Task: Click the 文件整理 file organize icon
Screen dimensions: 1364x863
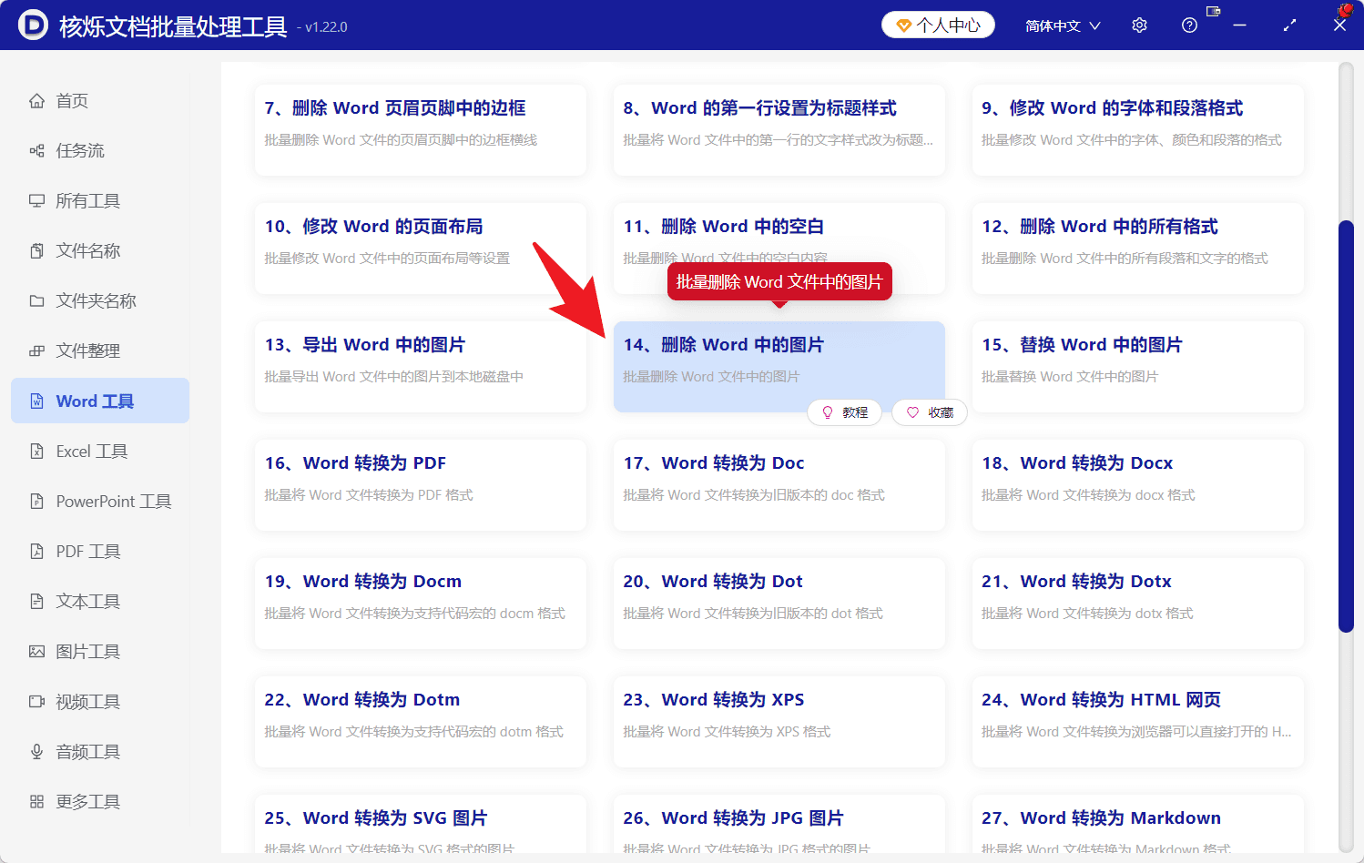Action: pos(37,350)
